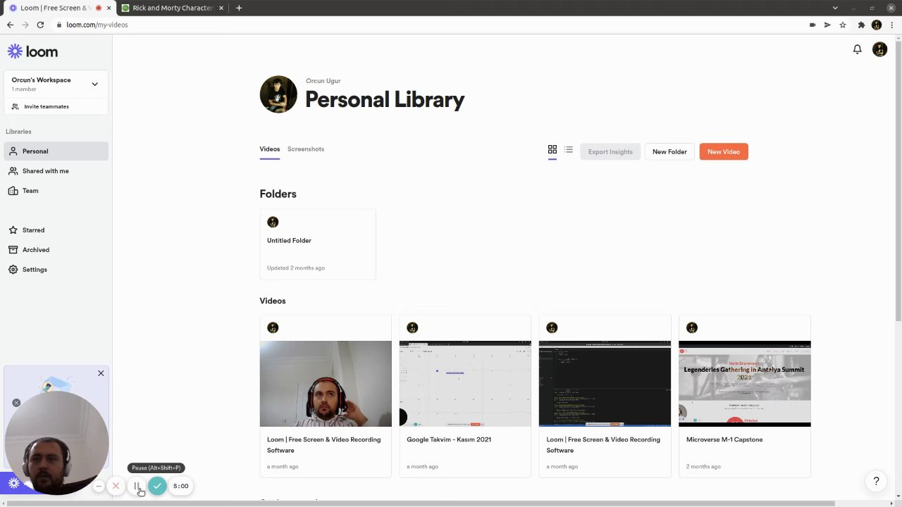This screenshot has width=902, height=507.
Task: Cancel the recording with the red X
Action: click(116, 486)
